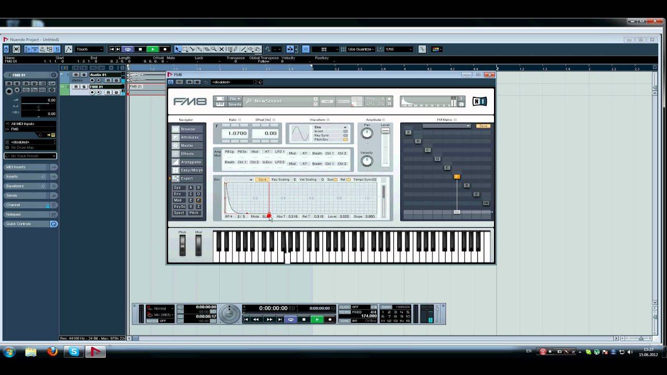The height and width of the screenshot is (375, 667).
Task: Mute the Audio 01 track
Action: click(x=76, y=74)
